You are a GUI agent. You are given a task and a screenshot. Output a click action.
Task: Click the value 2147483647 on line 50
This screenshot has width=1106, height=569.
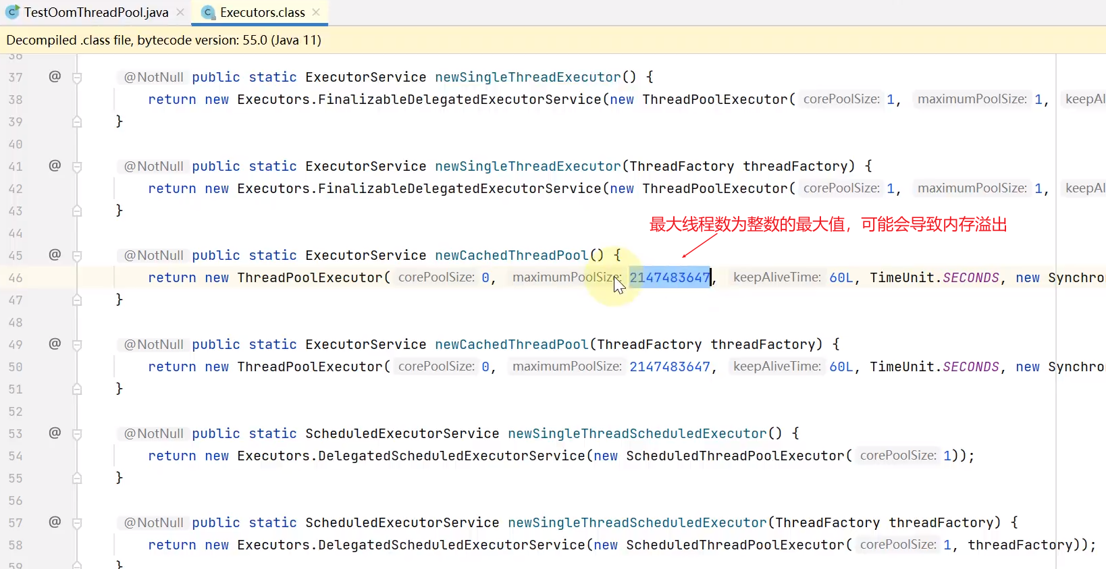(670, 367)
